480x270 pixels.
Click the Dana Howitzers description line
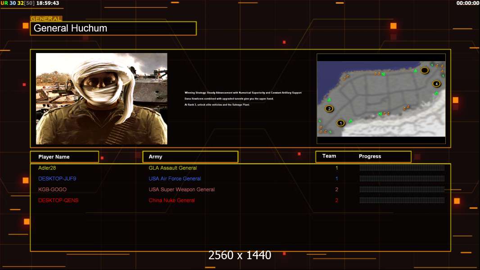click(229, 99)
